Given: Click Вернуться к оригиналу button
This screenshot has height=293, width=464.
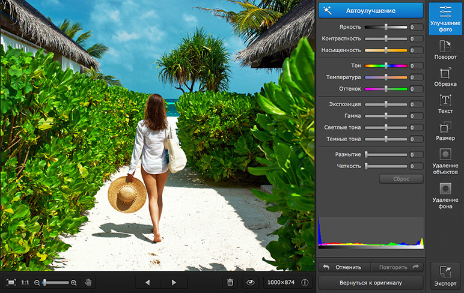Looking at the screenshot, I should 371,282.
